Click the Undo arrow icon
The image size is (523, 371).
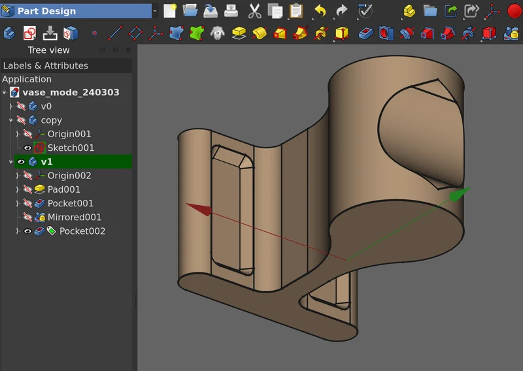(x=320, y=11)
